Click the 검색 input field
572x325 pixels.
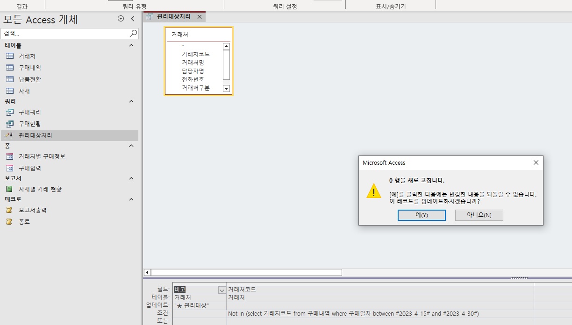click(64, 34)
